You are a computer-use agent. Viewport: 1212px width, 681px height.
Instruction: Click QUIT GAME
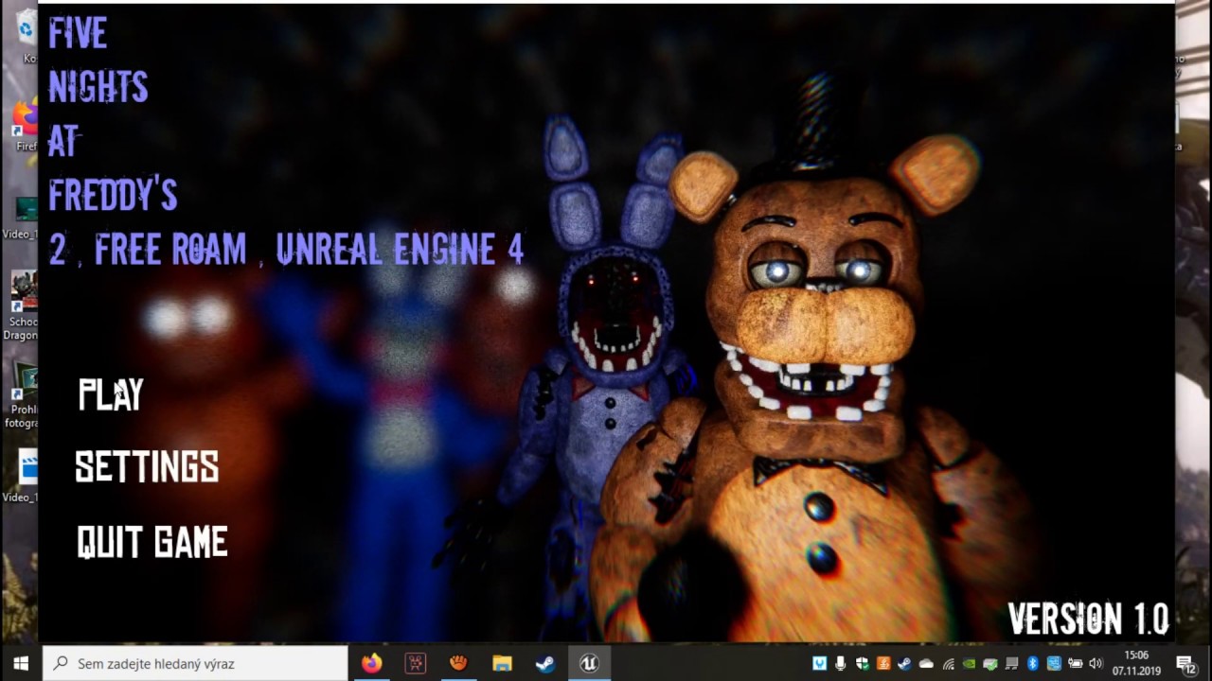click(x=152, y=542)
